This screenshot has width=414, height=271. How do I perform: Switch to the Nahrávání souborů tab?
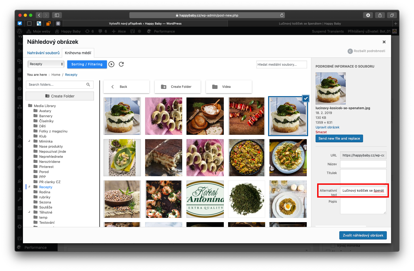(43, 53)
